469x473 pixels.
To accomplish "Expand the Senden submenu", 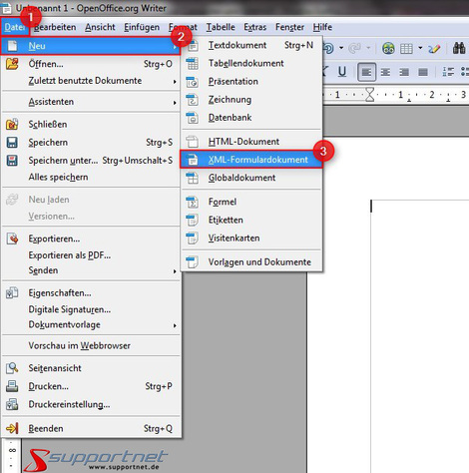I will 91,270.
